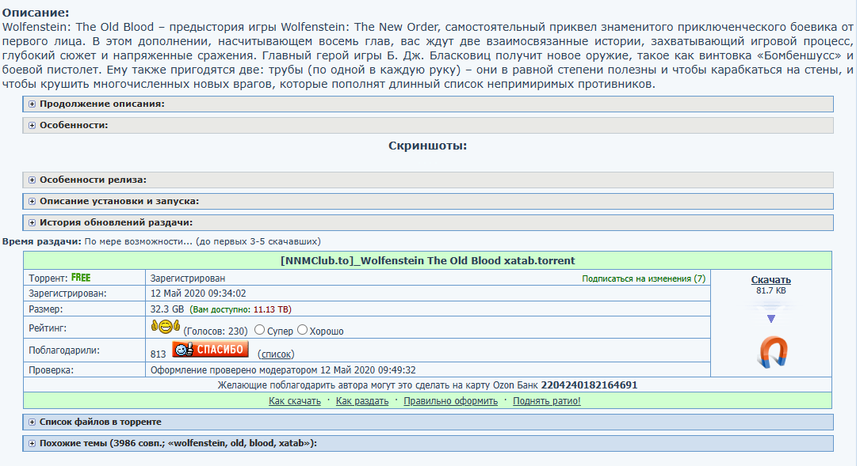Click the available quota 11.13 TB
The width and height of the screenshot is (860, 466).
pos(270,309)
